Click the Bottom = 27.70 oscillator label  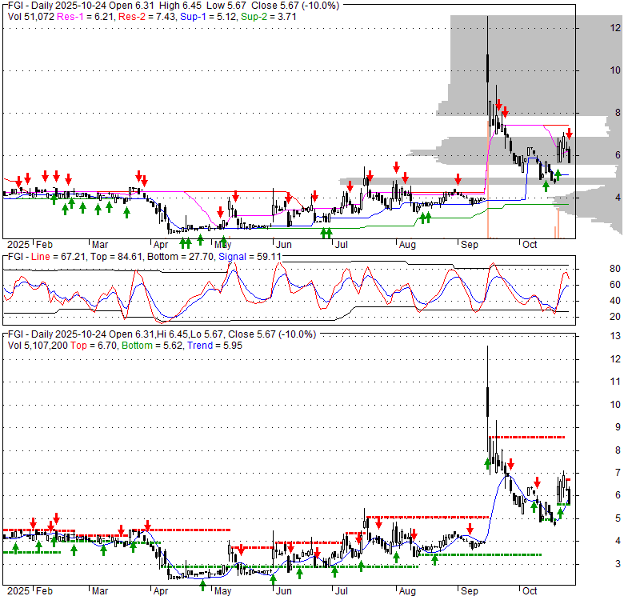coord(180,257)
